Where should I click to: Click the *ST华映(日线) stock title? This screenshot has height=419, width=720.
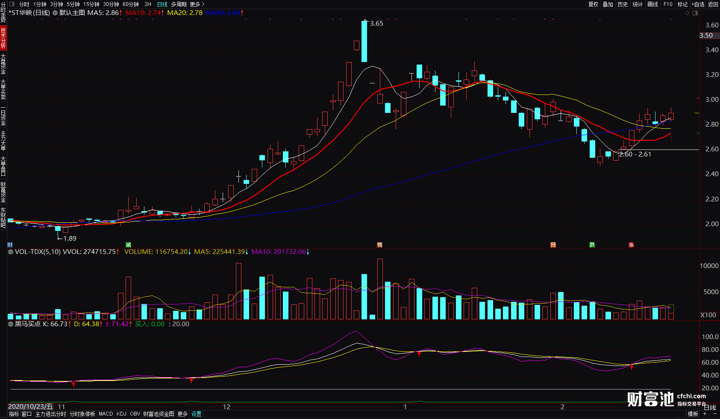click(29, 13)
